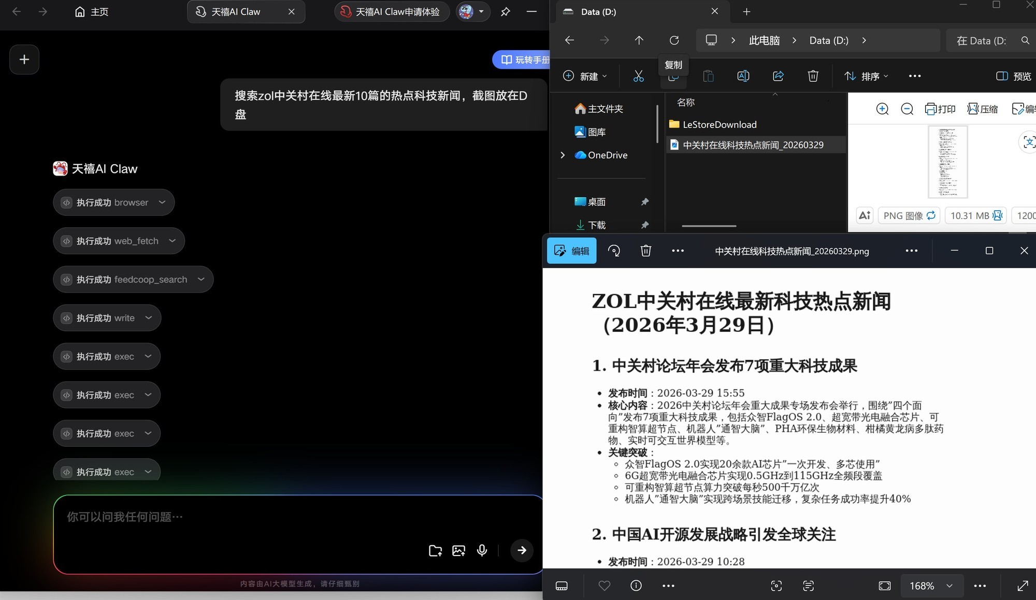The width and height of the screenshot is (1036, 600).
Task: Show image info in Photos viewer
Action: 636,586
